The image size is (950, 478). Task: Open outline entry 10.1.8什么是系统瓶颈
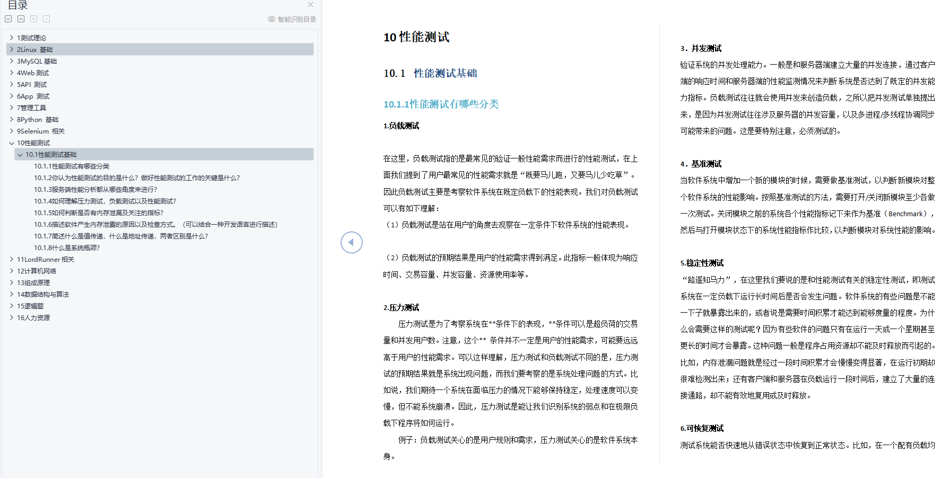tap(67, 247)
